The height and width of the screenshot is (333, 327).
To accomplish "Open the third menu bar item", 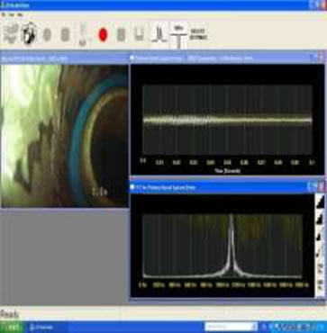I will click(x=20, y=14).
